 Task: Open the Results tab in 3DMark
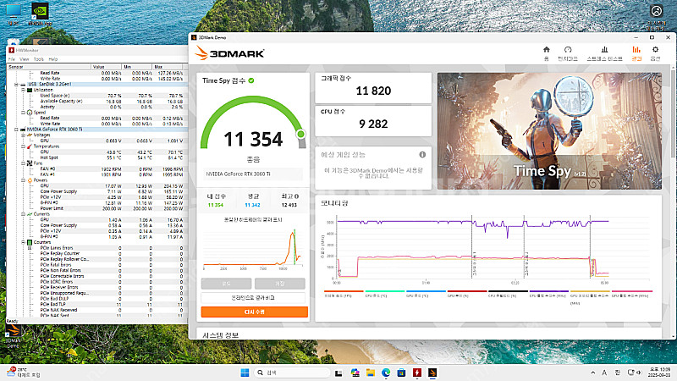pyautogui.click(x=636, y=53)
